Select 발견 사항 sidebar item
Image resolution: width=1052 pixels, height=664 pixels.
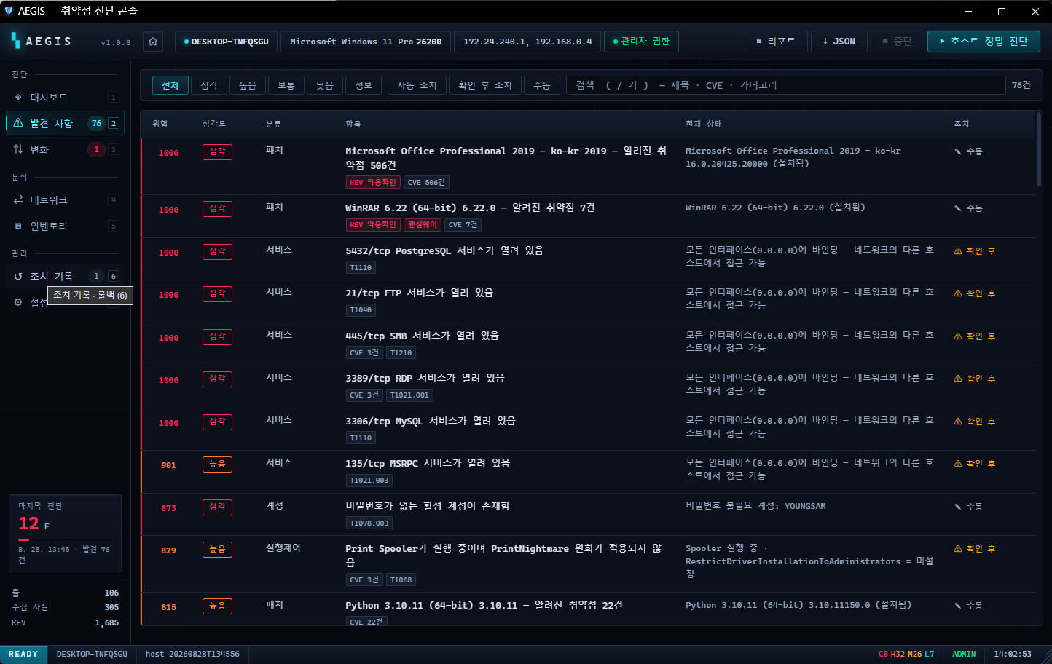click(x=65, y=123)
